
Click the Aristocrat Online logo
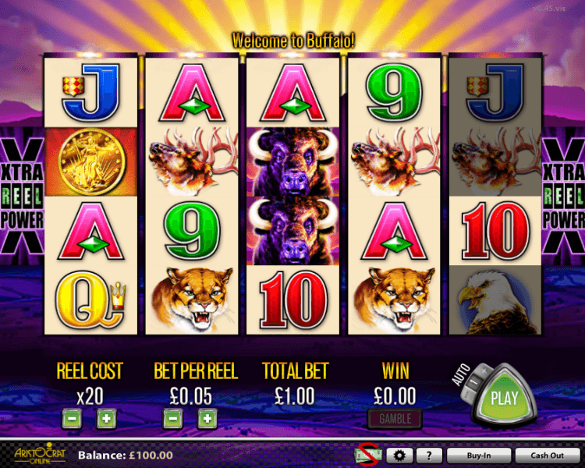pyautogui.click(x=40, y=453)
